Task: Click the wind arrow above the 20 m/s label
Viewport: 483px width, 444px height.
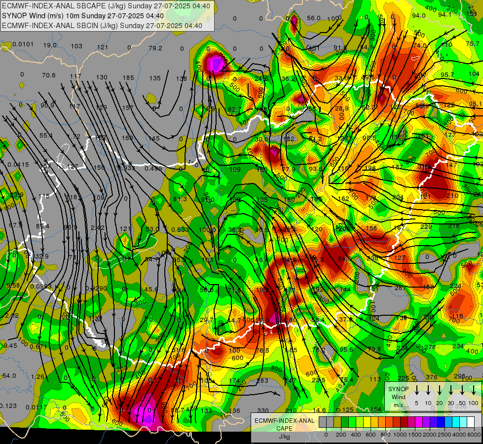Action: (x=440, y=390)
